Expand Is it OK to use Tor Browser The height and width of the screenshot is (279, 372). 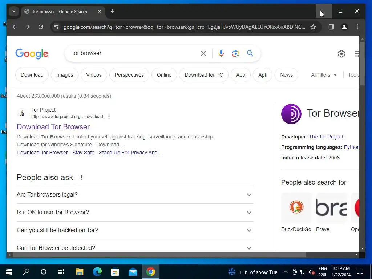[x=135, y=213]
